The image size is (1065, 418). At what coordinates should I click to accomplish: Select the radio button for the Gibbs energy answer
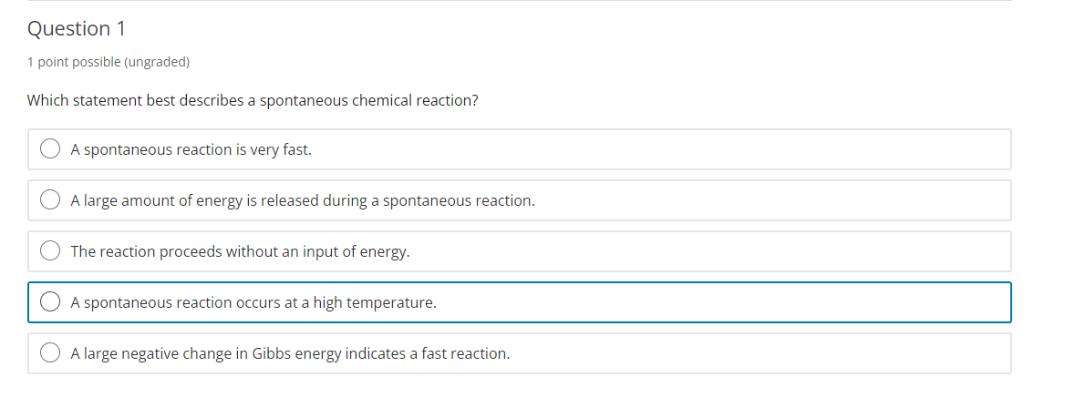point(51,353)
